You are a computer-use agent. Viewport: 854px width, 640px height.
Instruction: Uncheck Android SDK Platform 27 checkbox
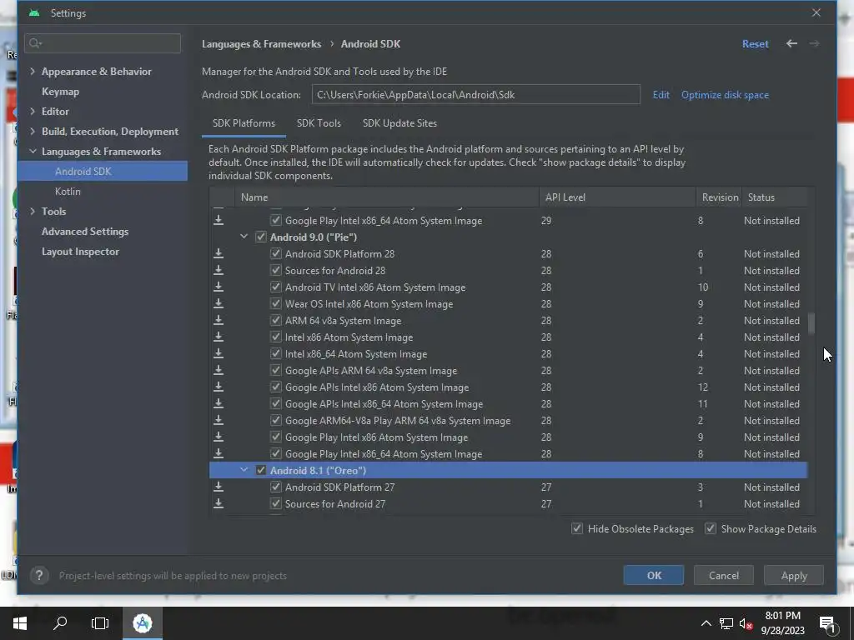[275, 487]
